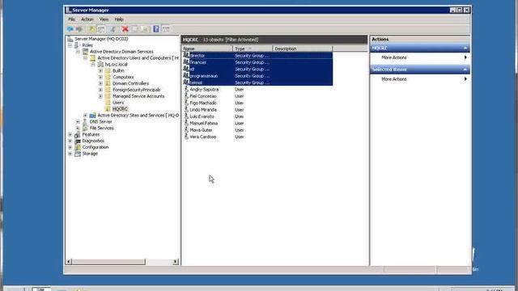The width and height of the screenshot is (518, 291).
Task: Click the Roles icon in the tree
Action: (78, 45)
